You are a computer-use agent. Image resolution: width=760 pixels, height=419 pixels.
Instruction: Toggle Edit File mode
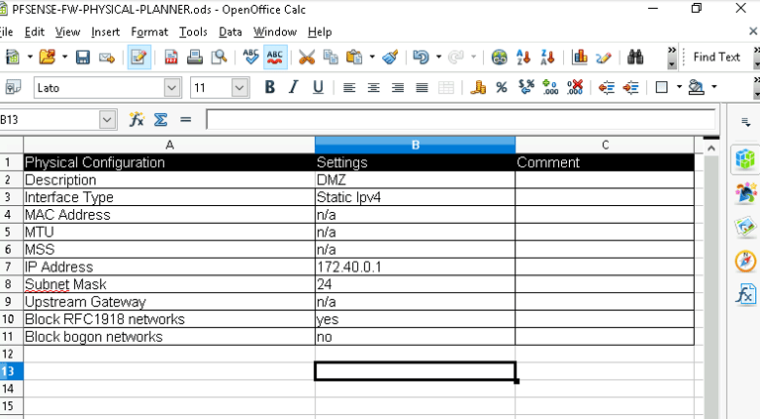point(139,57)
